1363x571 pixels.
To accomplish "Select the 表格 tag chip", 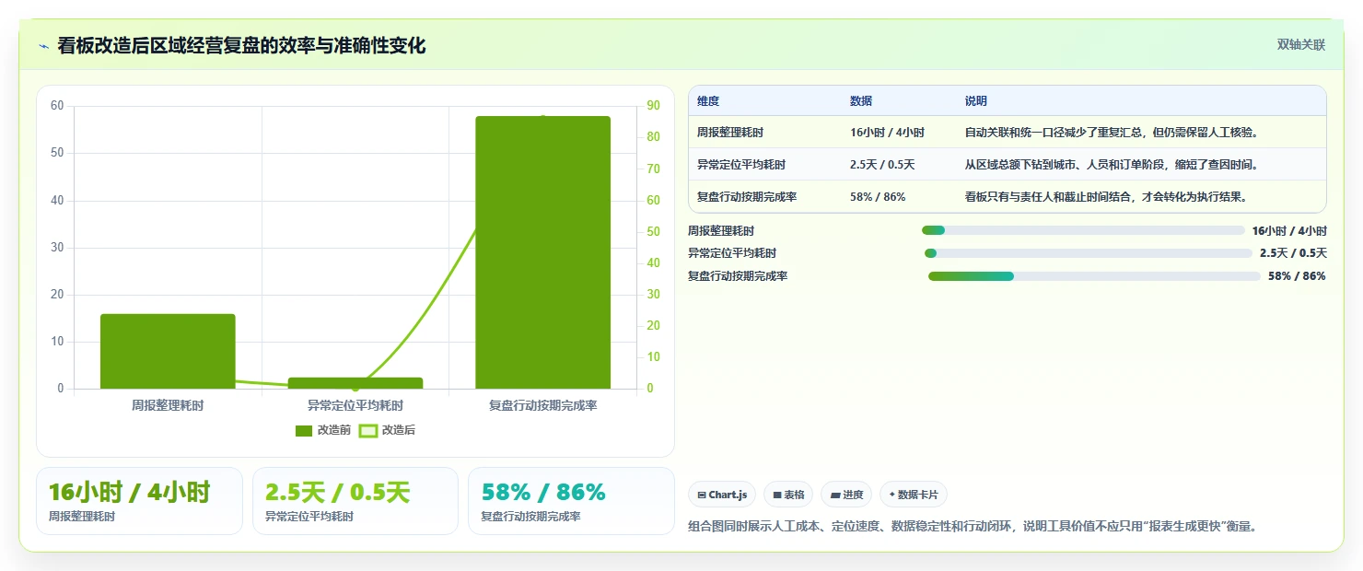I will [x=788, y=495].
